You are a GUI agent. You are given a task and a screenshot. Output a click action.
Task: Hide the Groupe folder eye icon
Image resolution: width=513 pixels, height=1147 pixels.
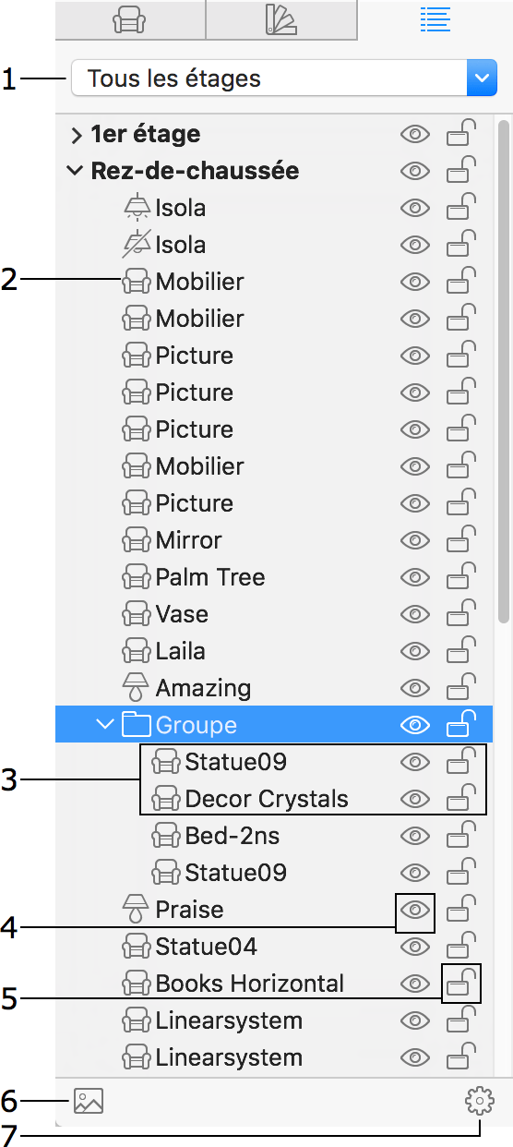coord(415,726)
